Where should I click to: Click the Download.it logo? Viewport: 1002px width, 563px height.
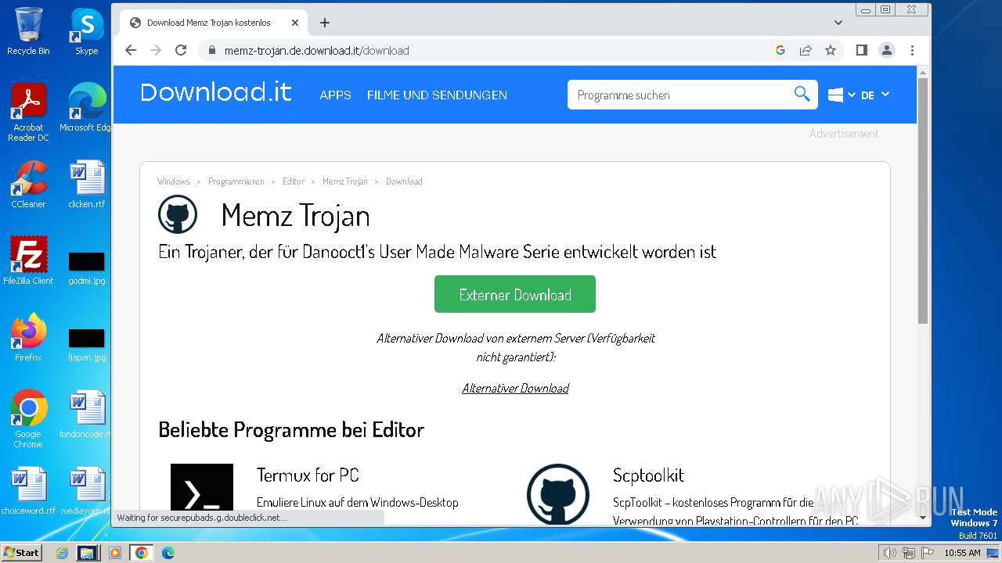point(216,92)
